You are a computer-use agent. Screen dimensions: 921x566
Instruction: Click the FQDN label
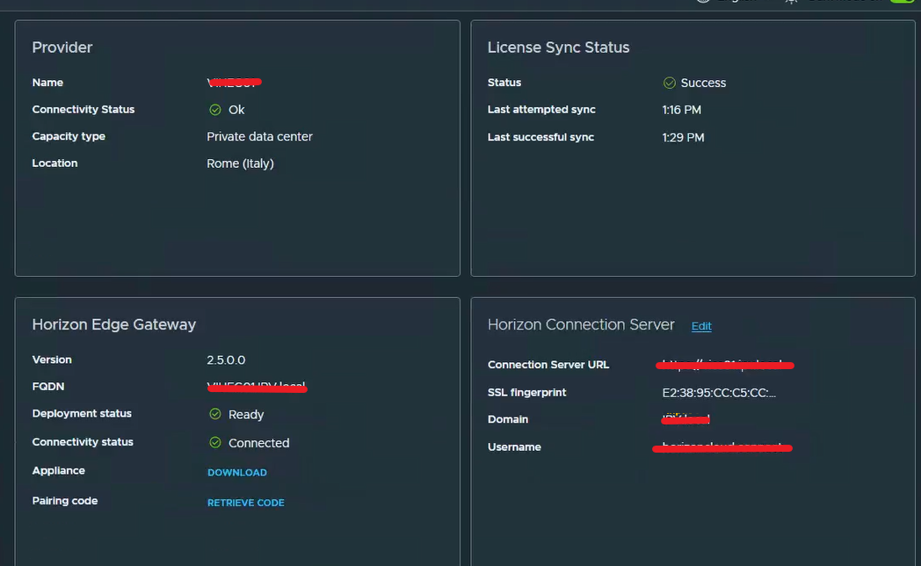click(48, 387)
